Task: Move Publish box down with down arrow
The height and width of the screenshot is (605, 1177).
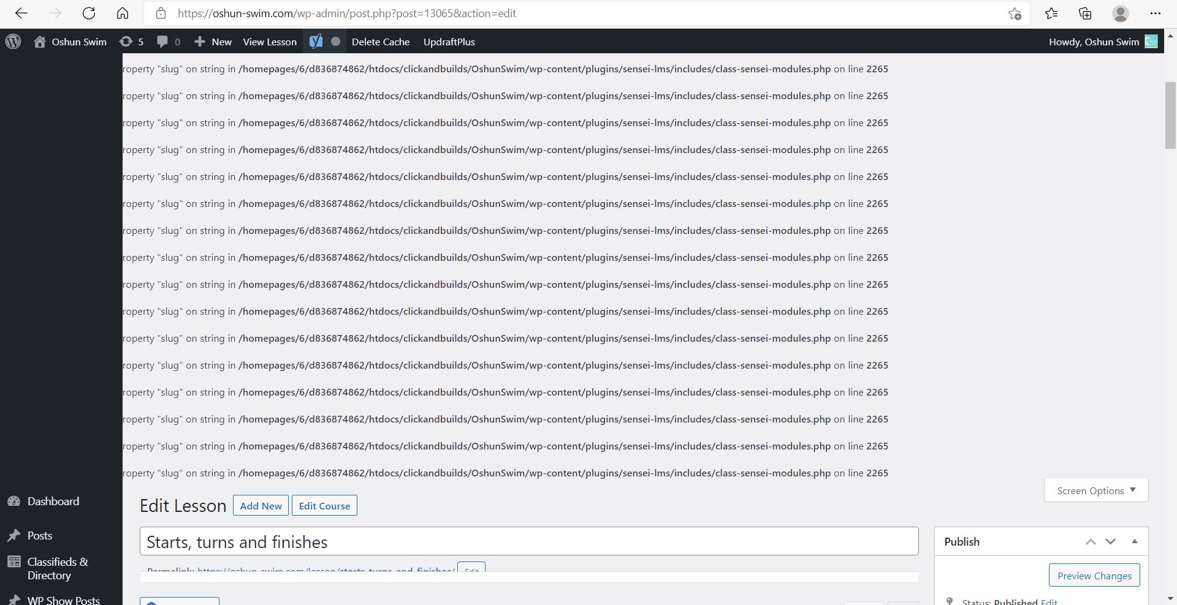Action: pyautogui.click(x=1110, y=541)
